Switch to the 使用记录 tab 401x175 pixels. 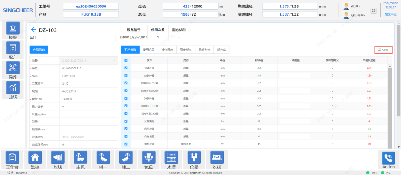(149, 50)
